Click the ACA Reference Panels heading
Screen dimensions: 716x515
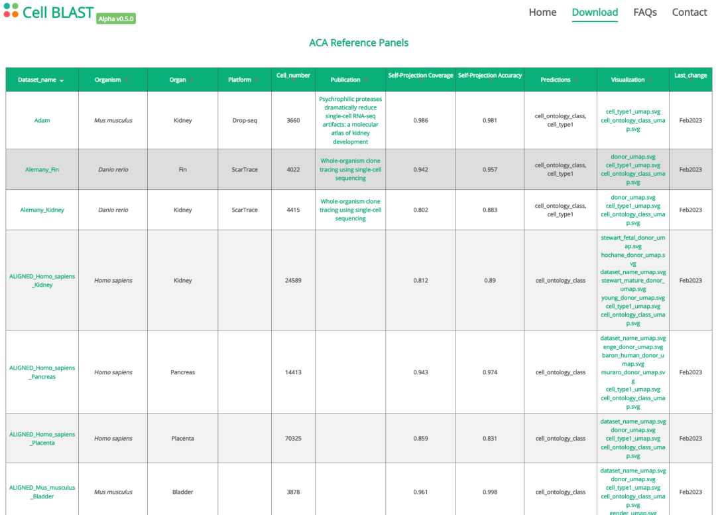[x=359, y=42]
